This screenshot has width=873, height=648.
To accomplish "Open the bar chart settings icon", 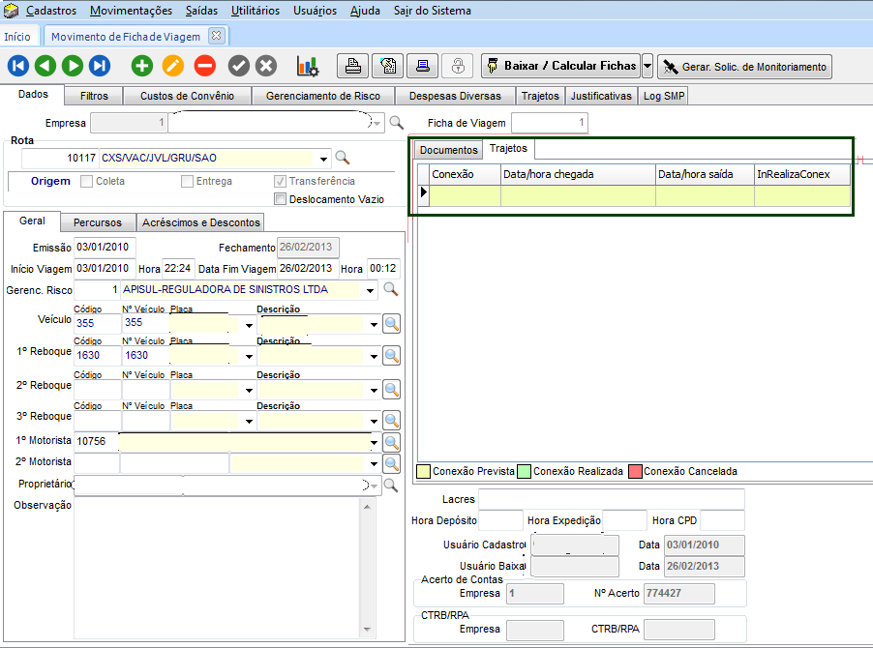I will point(308,66).
